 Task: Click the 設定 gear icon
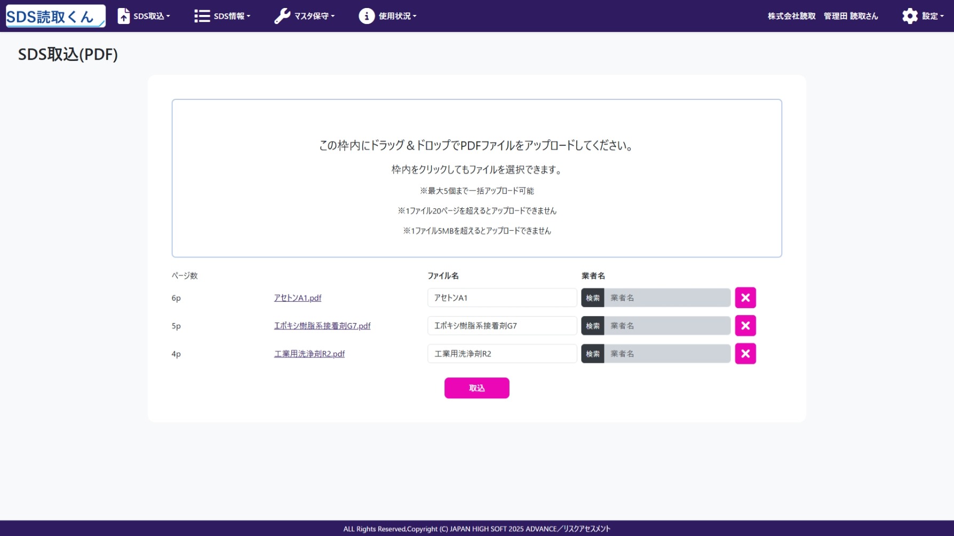[x=910, y=16]
